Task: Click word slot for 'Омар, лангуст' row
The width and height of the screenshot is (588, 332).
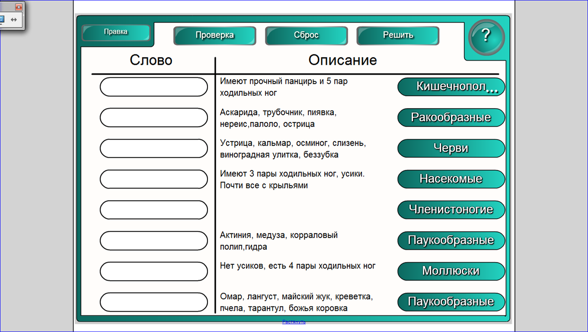Action: [x=154, y=302]
